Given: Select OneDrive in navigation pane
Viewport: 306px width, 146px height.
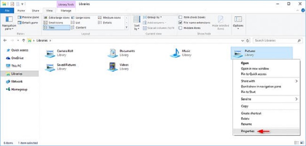Looking at the screenshot, I should (x=15, y=58).
